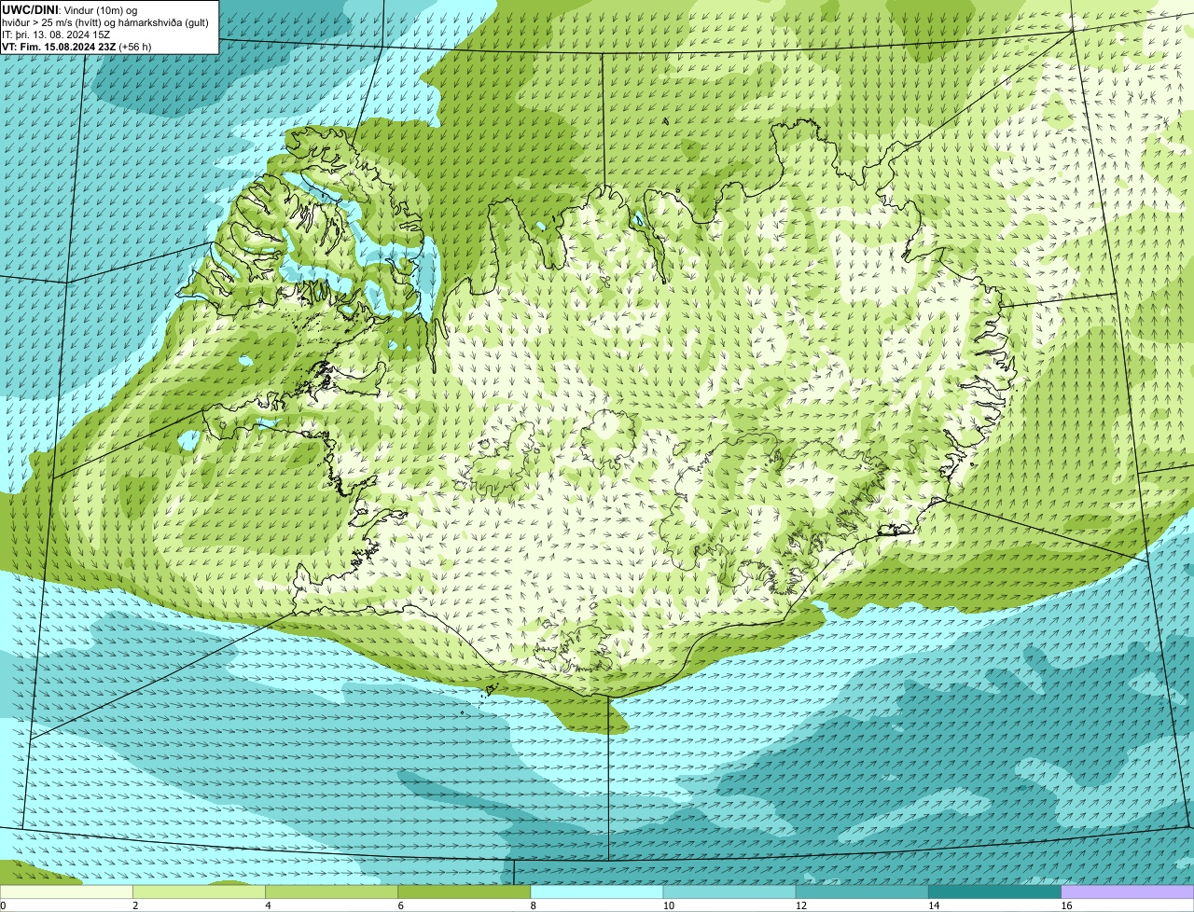This screenshot has width=1194, height=912.
Task: Click the 12–14 m/s teal legend segment
Action: (862, 891)
